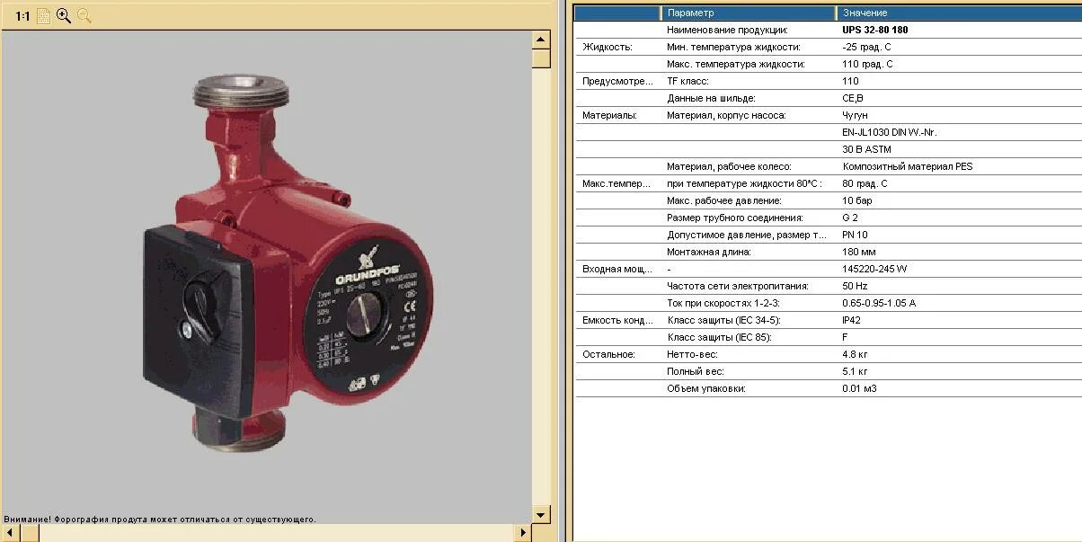Click the fit-to-page icon
Screen dimensions: 1082x542
(43, 16)
